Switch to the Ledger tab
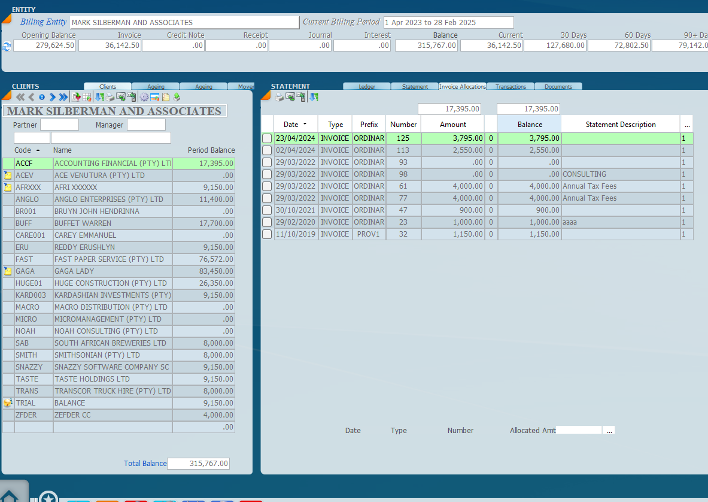The height and width of the screenshot is (502, 708). tap(367, 87)
